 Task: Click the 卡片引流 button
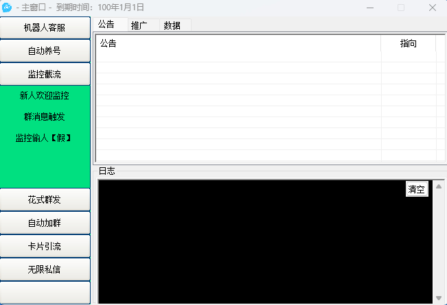pyautogui.click(x=45, y=246)
